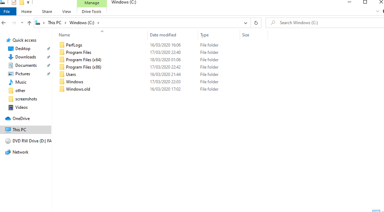Click the pin icon next to Downloads
Screen dimensions: 384x212
point(49,57)
